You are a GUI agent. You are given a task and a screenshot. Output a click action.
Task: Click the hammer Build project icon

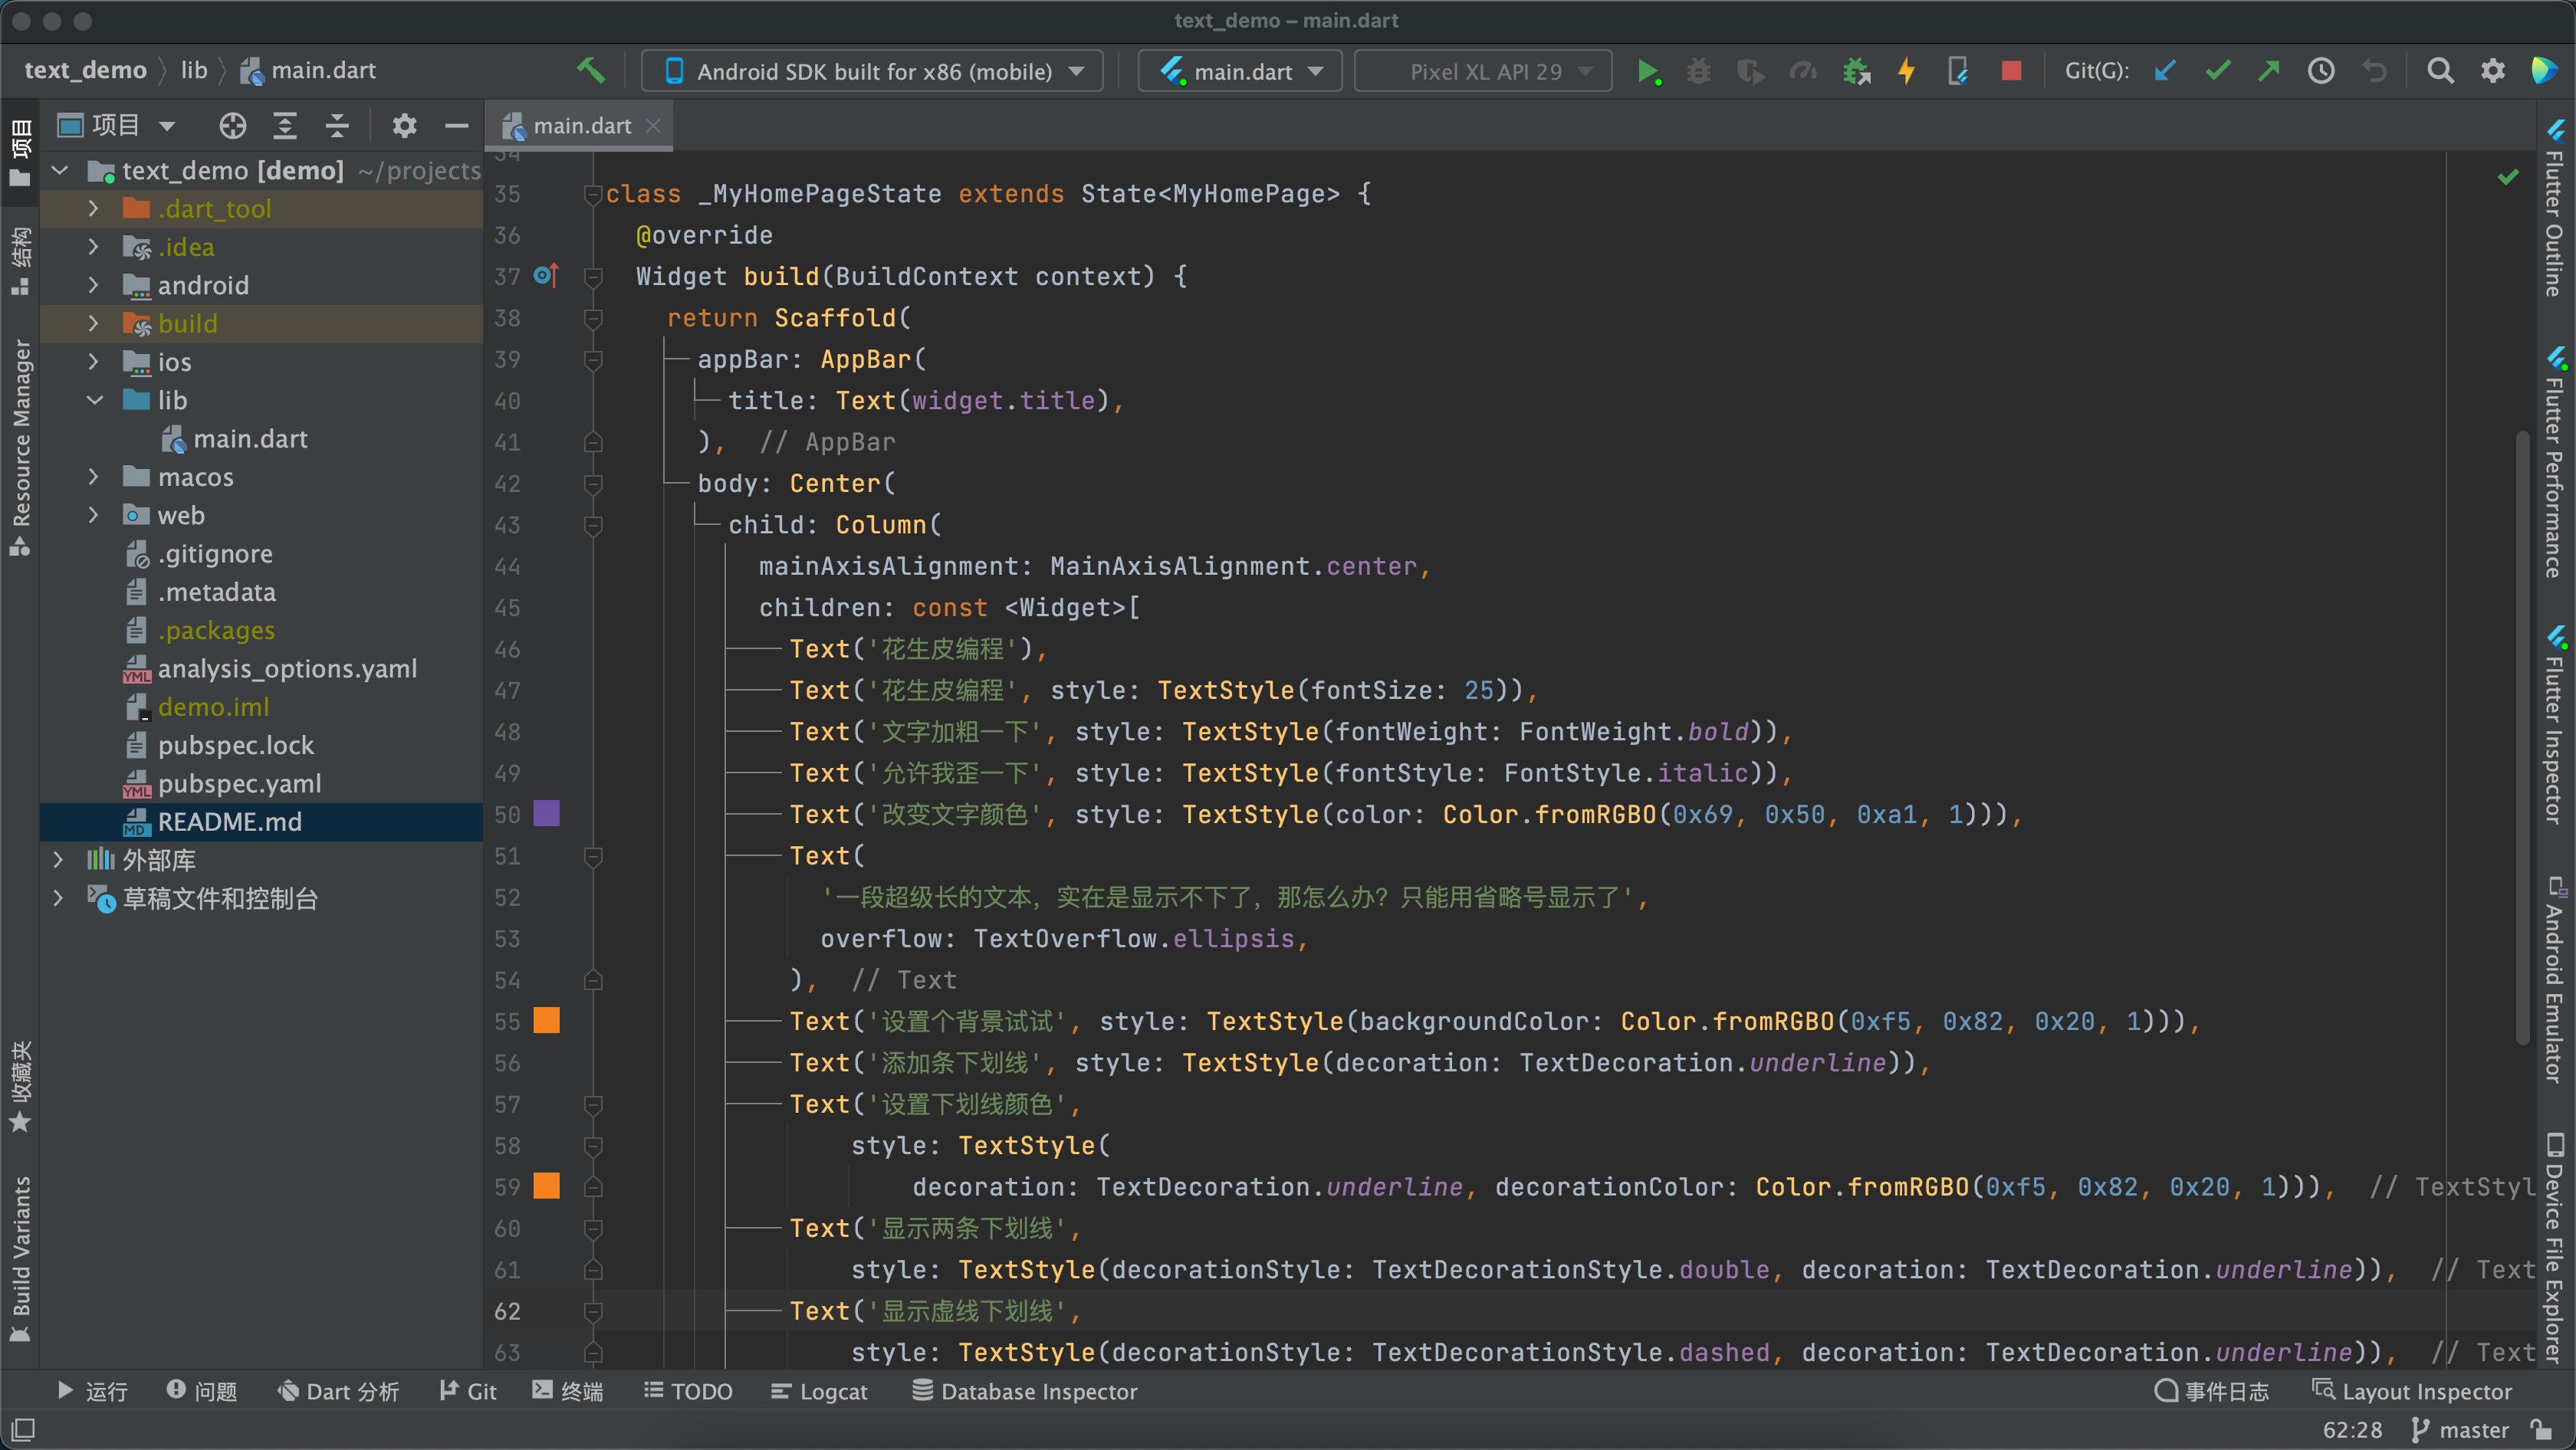[591, 70]
